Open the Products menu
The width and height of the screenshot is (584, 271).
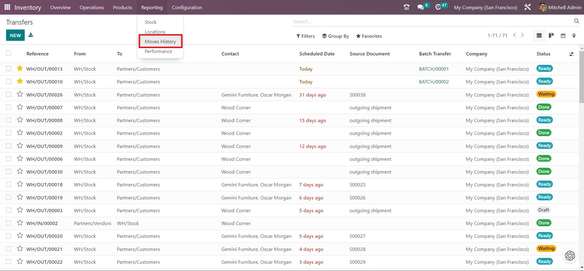123,7
